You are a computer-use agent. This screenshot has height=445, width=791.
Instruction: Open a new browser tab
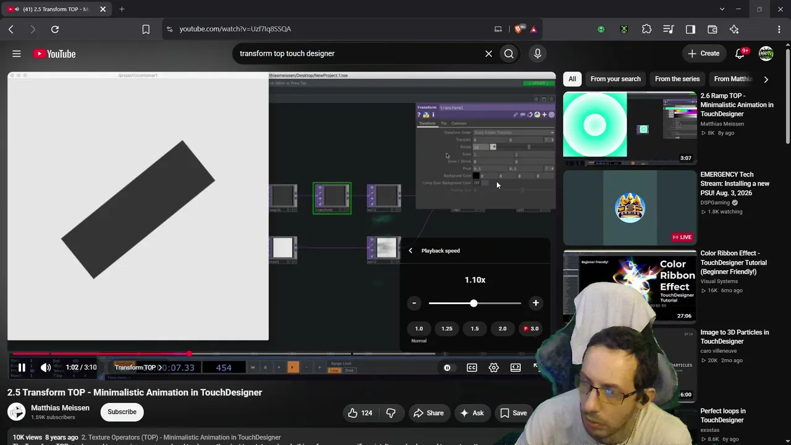122,9
